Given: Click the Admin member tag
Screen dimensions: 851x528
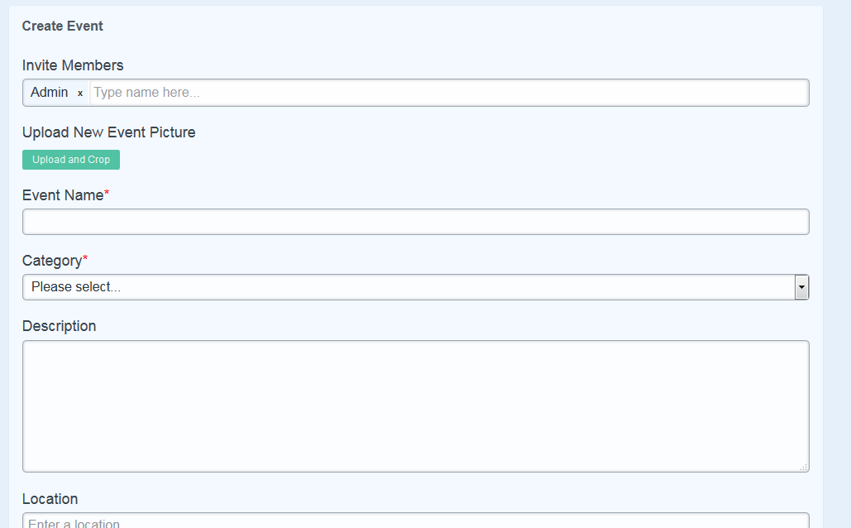Looking at the screenshot, I should click(50, 93).
